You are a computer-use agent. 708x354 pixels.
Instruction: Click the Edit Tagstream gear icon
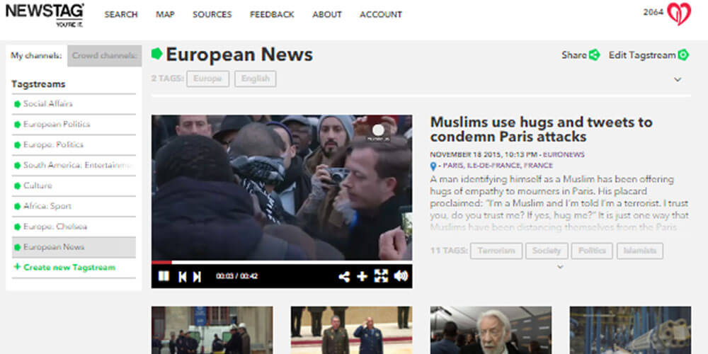click(683, 55)
